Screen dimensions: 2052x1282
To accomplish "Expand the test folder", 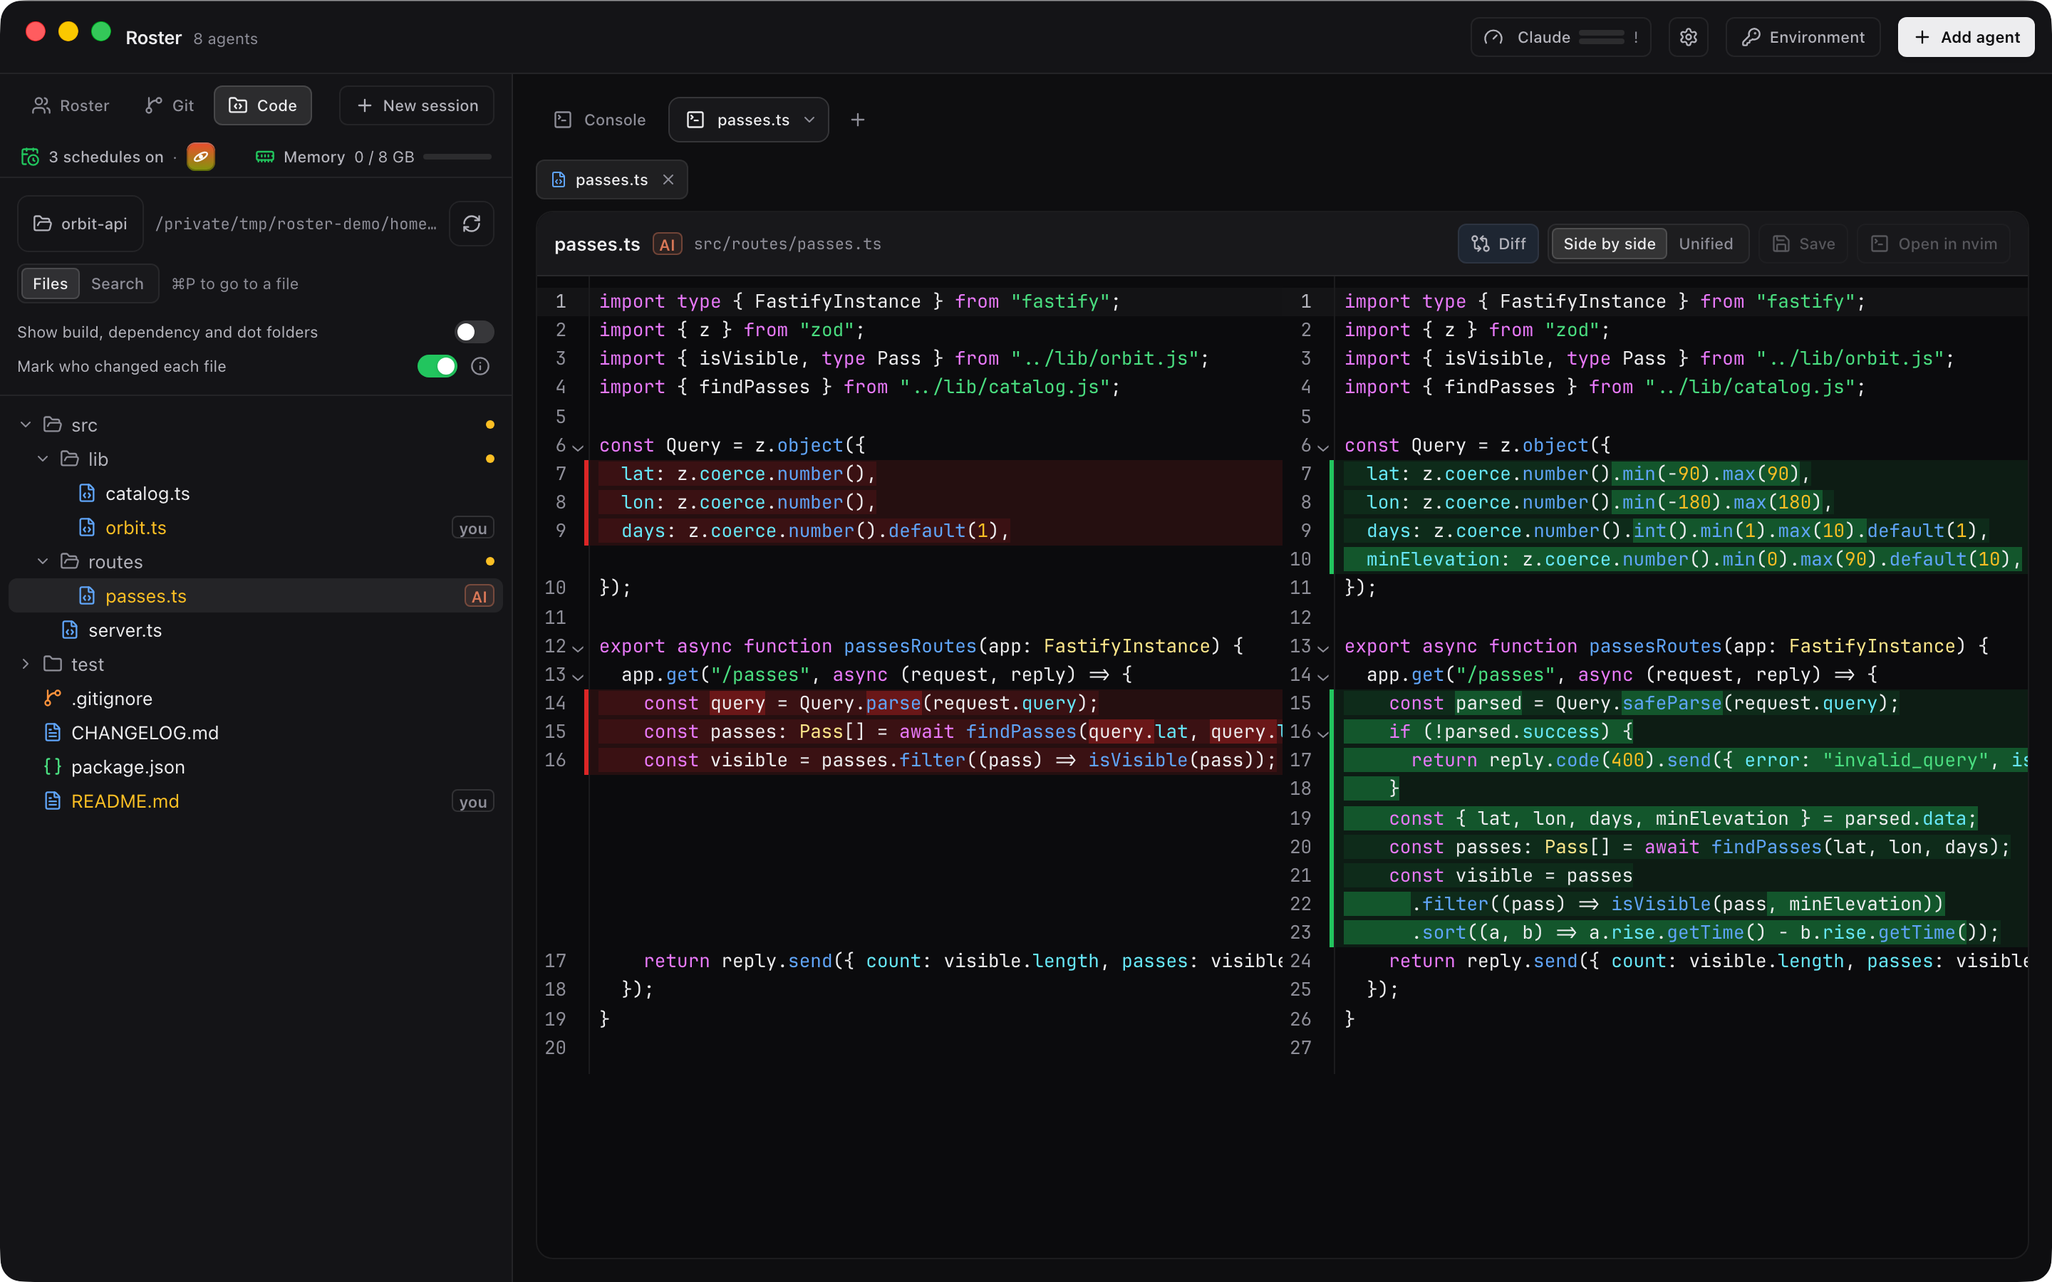I will pyautogui.click(x=26, y=664).
